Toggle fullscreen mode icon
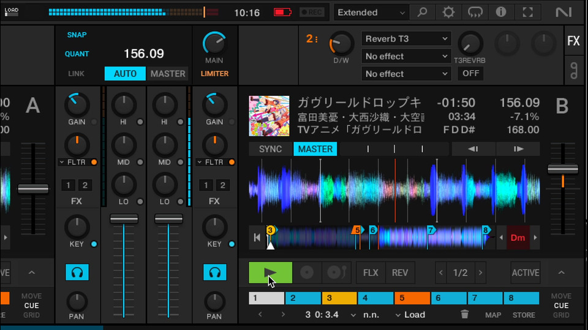This screenshot has width=588, height=330. (x=527, y=12)
